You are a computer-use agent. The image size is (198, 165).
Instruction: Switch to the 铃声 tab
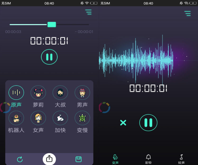pyautogui.click(x=181, y=159)
